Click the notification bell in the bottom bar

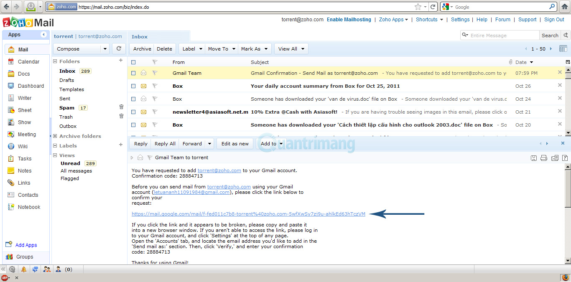click(24, 269)
